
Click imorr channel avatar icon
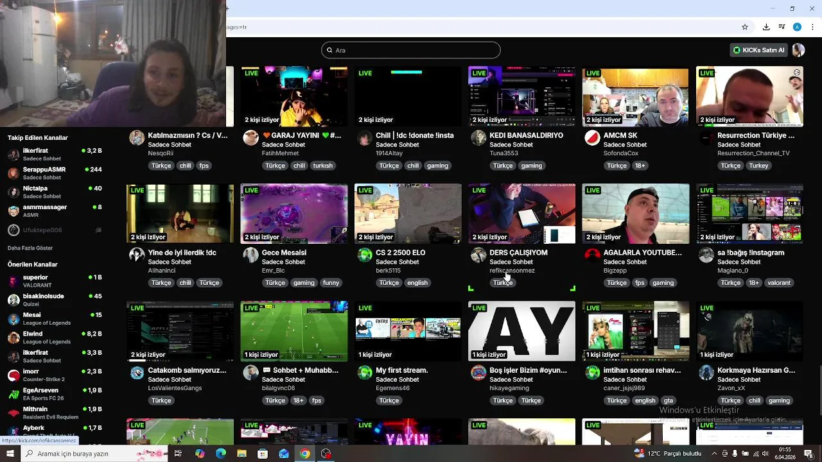(13, 375)
